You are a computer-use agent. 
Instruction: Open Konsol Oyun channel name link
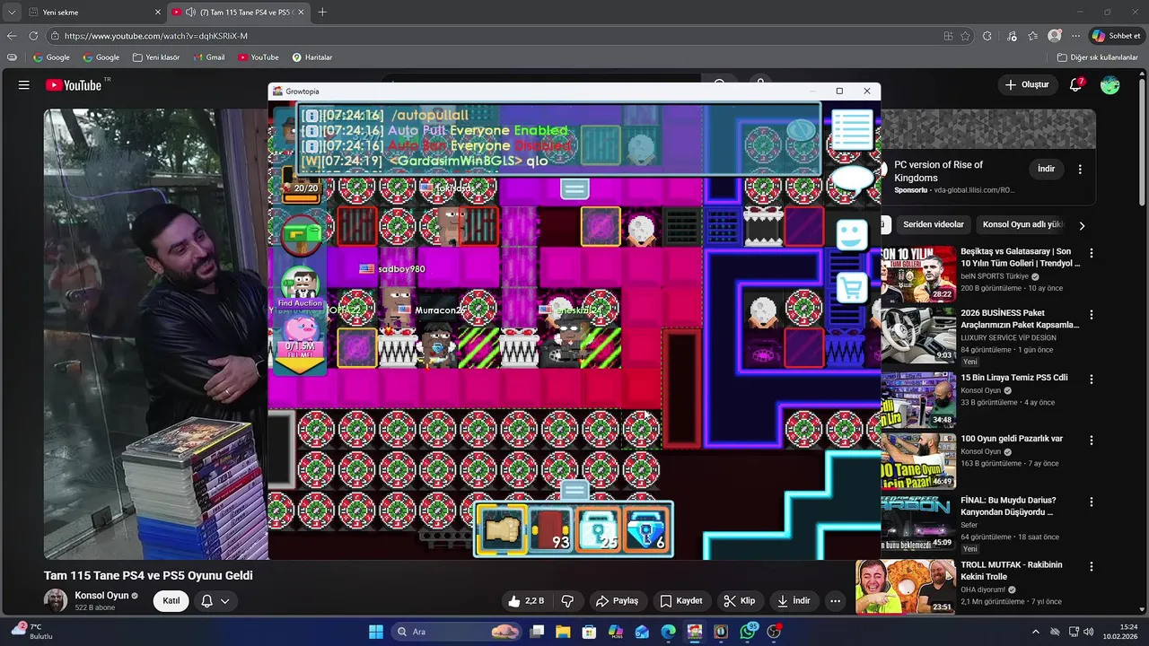coord(101,595)
